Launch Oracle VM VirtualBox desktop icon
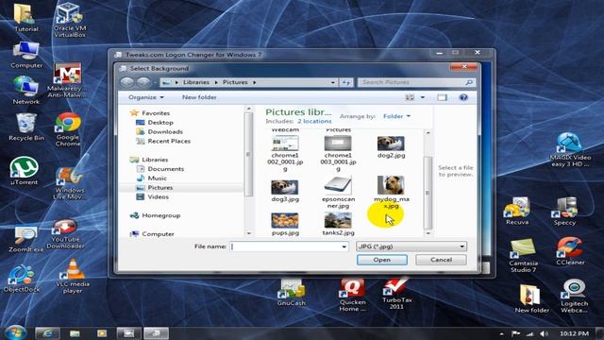Viewport: 604px width, 340px height. pos(69,20)
